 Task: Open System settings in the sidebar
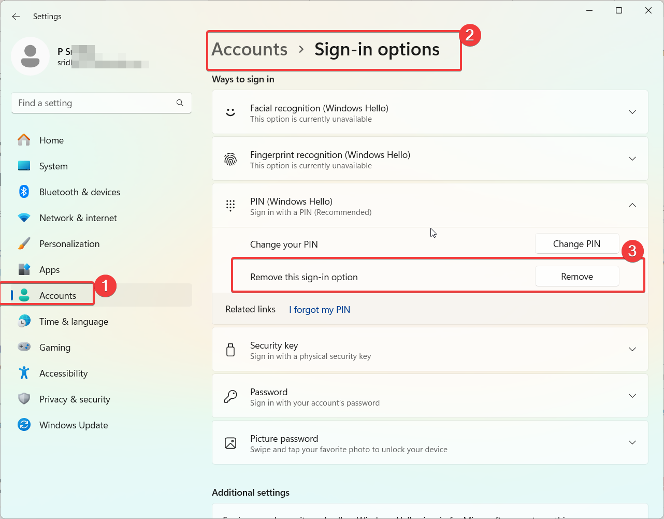pyautogui.click(x=53, y=166)
